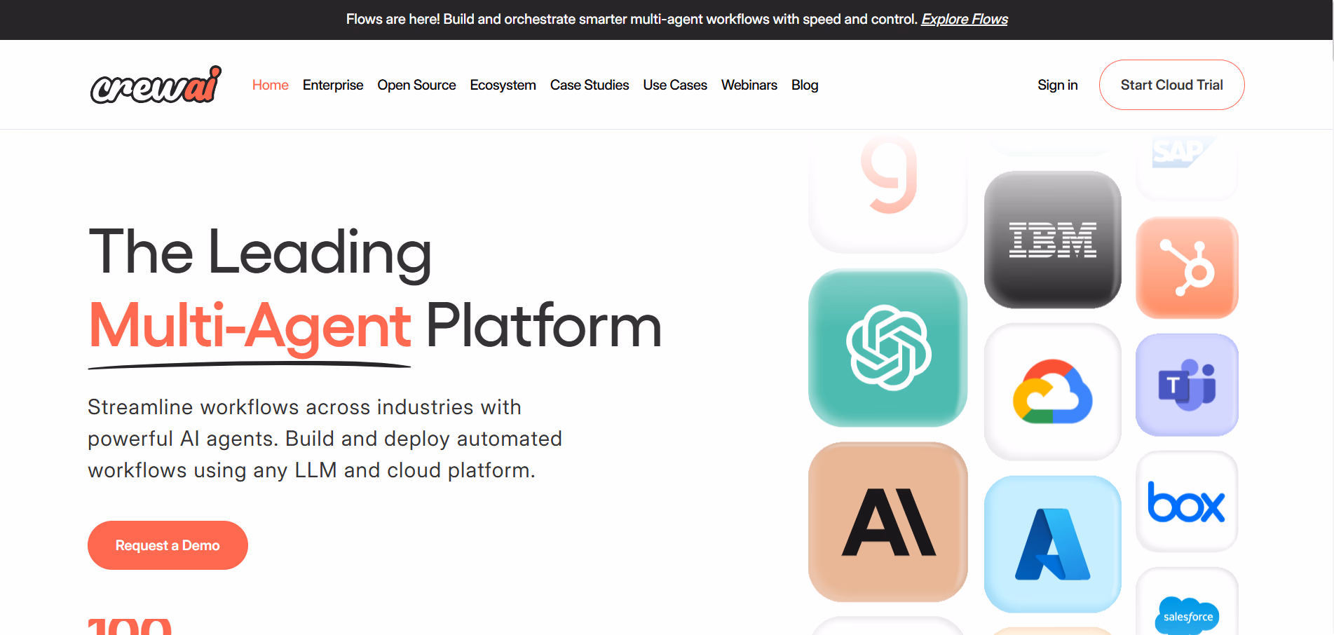Open the Open Source nav item
This screenshot has height=635, width=1334.
coord(416,85)
